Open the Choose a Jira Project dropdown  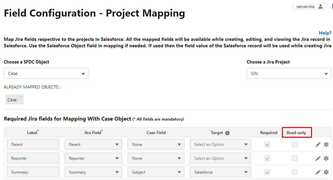click(289, 73)
